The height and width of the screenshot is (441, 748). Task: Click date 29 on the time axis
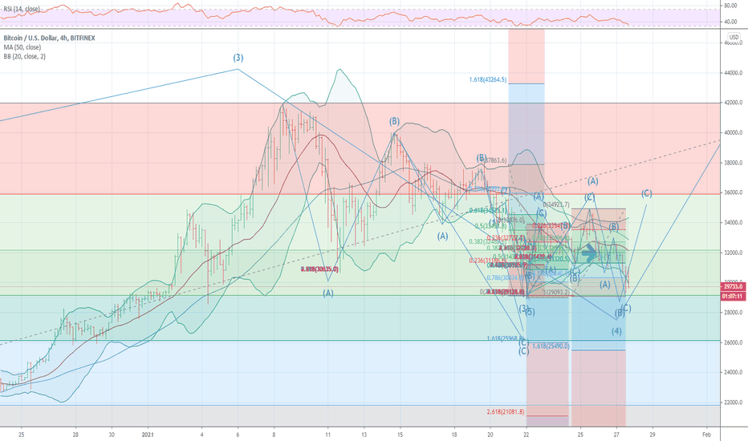[x=652, y=435]
